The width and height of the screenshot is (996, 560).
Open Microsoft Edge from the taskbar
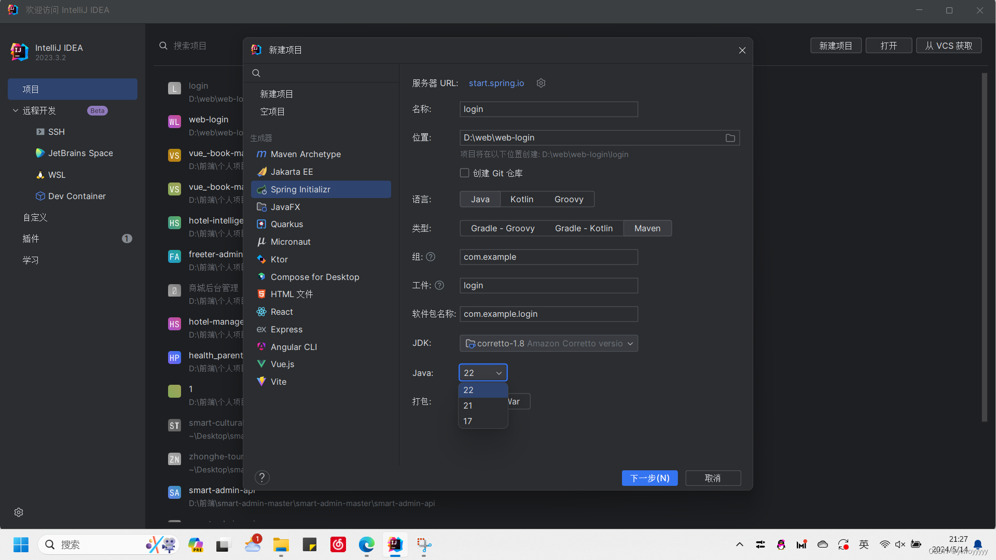coord(366,544)
